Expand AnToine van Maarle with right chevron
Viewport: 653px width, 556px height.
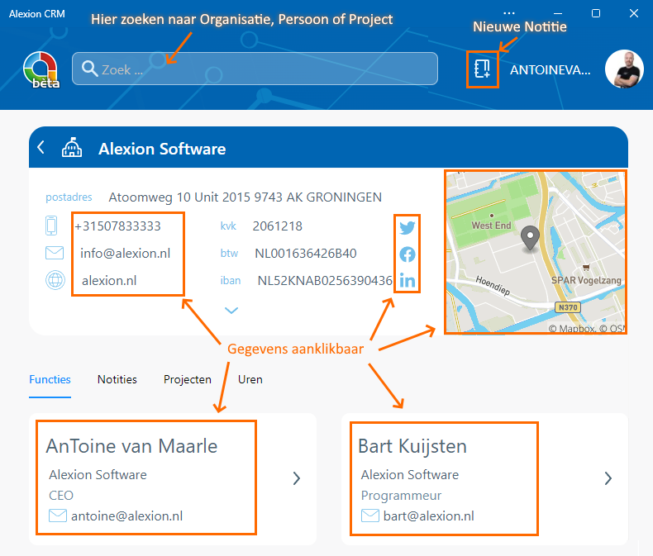click(x=297, y=478)
